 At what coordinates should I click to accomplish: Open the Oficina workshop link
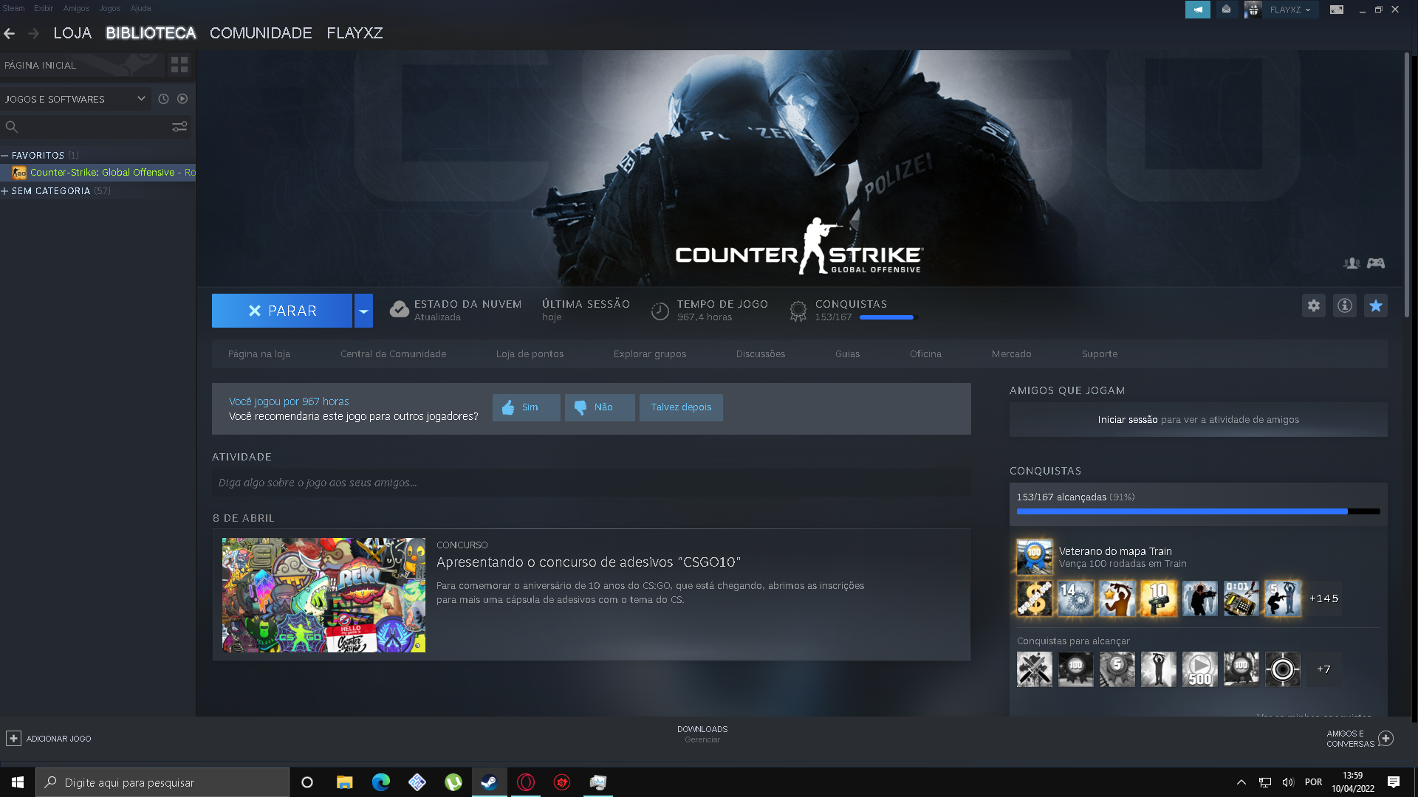[925, 354]
